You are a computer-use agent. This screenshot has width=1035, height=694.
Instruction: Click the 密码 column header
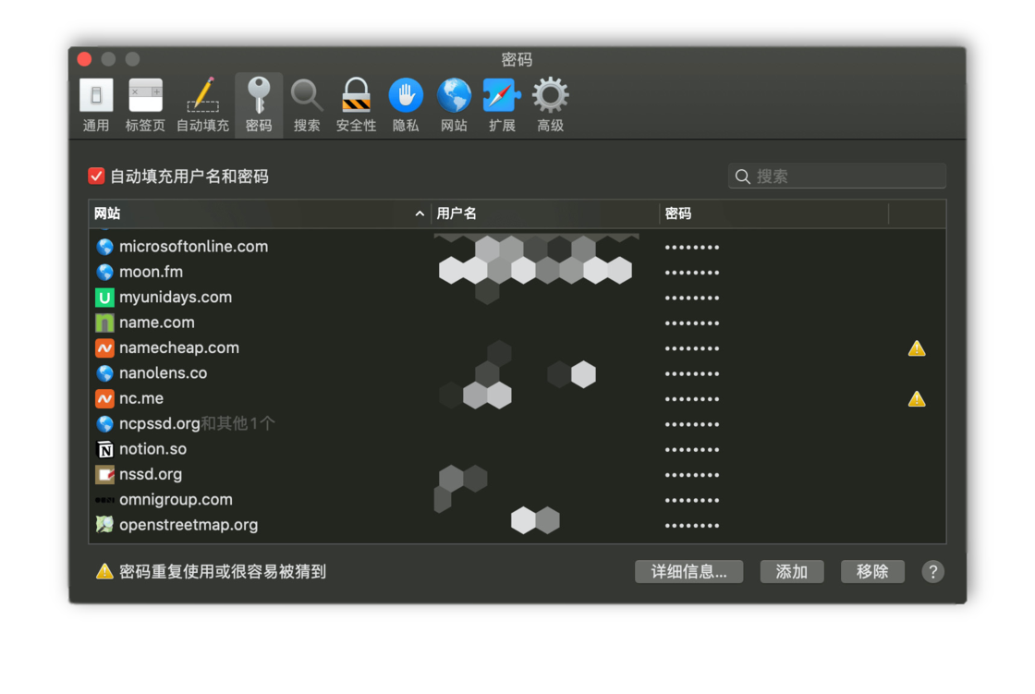(773, 213)
